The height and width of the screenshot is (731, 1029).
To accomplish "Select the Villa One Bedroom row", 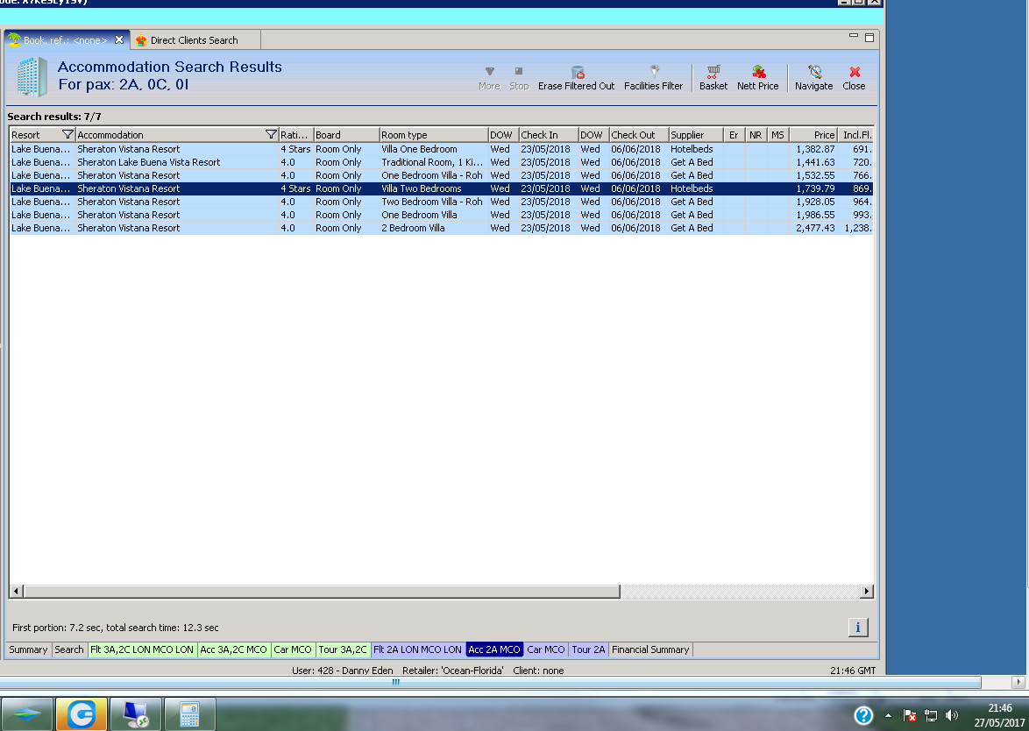I will pos(441,149).
